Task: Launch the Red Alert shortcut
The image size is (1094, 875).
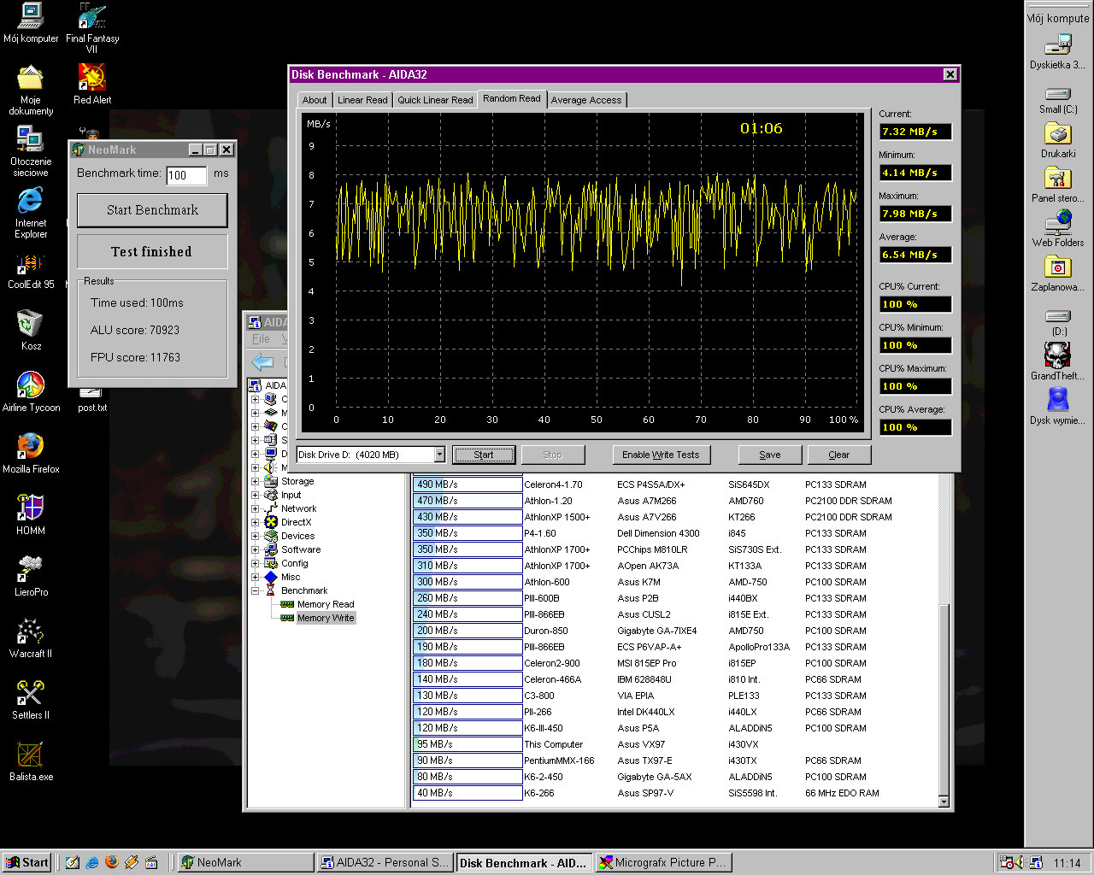Action: (92, 84)
